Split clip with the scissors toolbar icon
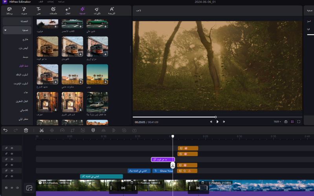The height and width of the screenshot is (196, 314). pyautogui.click(x=42, y=130)
